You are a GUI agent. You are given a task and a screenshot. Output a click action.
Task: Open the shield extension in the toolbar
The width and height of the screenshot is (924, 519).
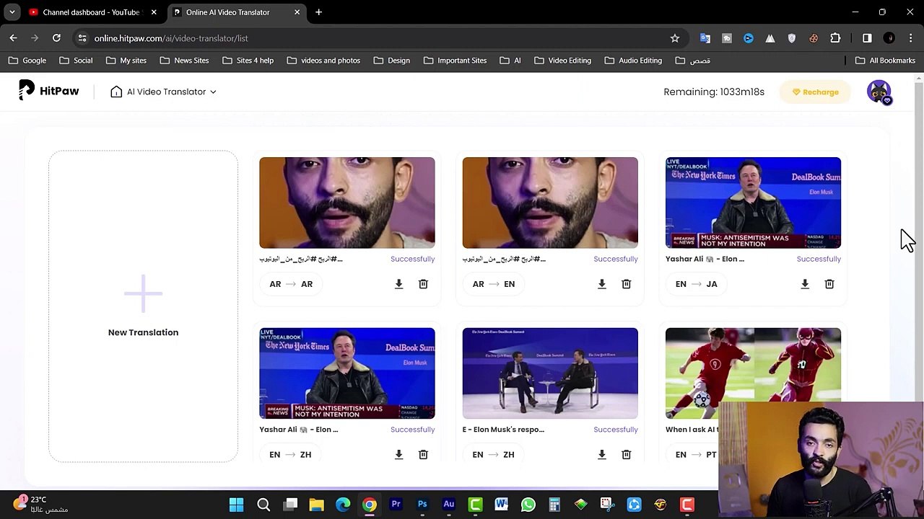coord(792,38)
